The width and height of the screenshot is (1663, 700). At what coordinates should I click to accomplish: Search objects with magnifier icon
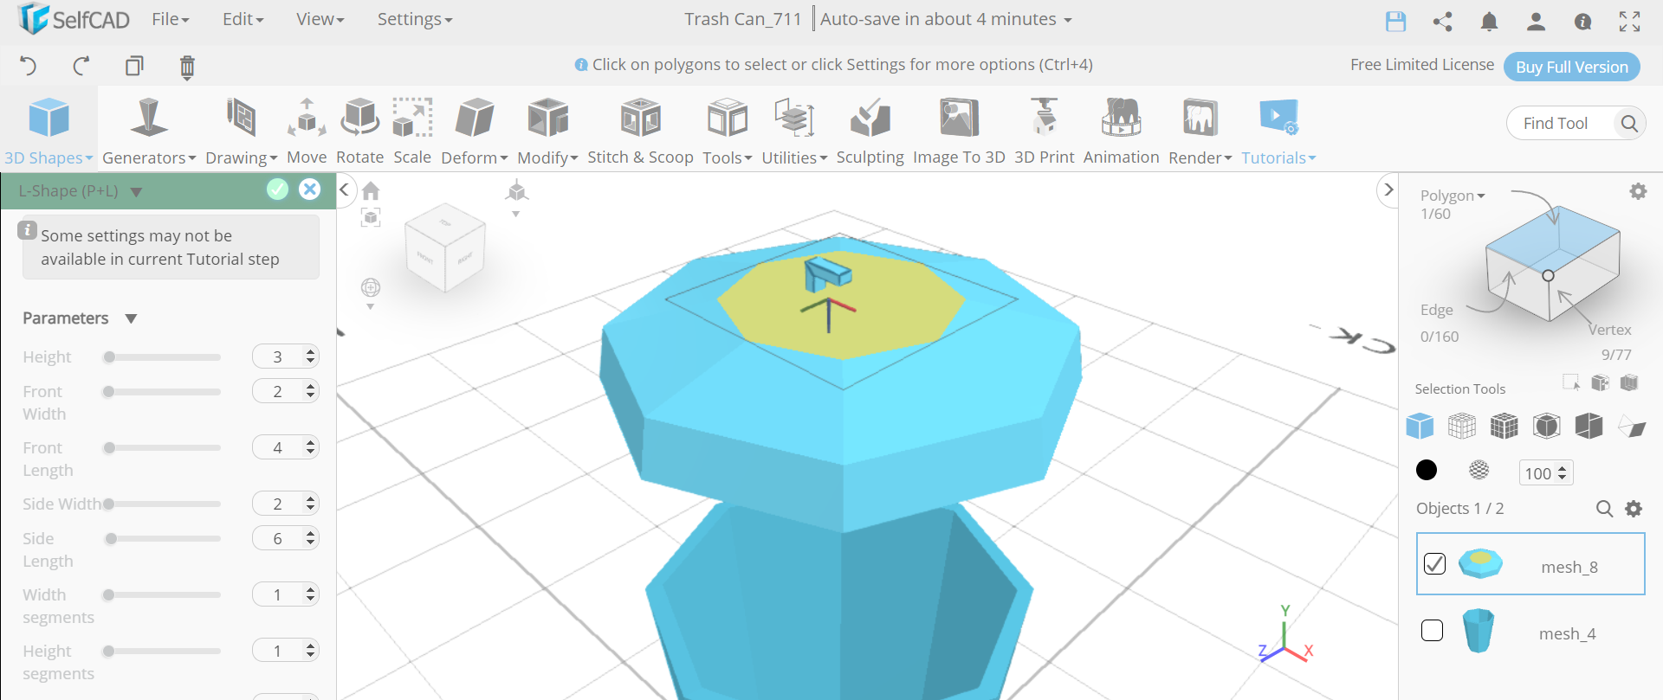click(x=1604, y=509)
